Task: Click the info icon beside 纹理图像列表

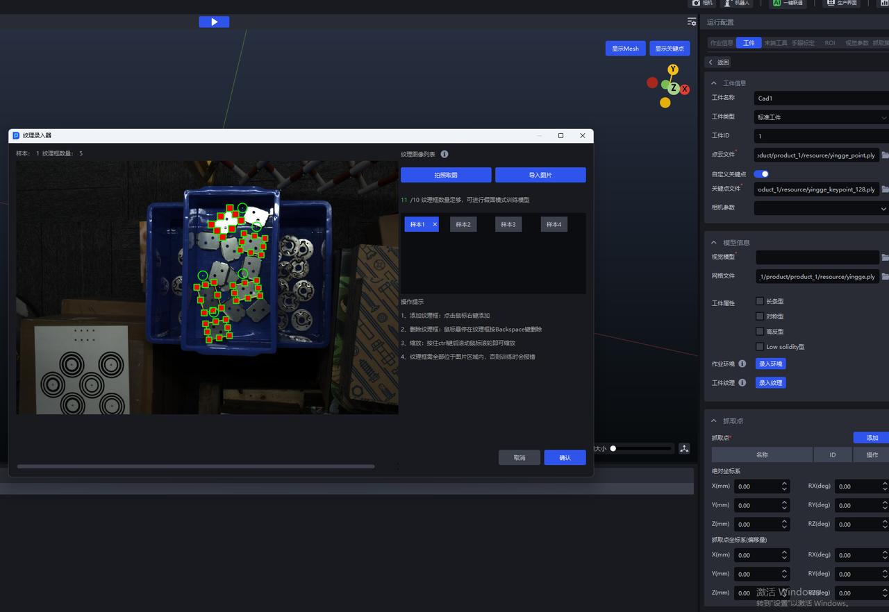Action: click(444, 154)
